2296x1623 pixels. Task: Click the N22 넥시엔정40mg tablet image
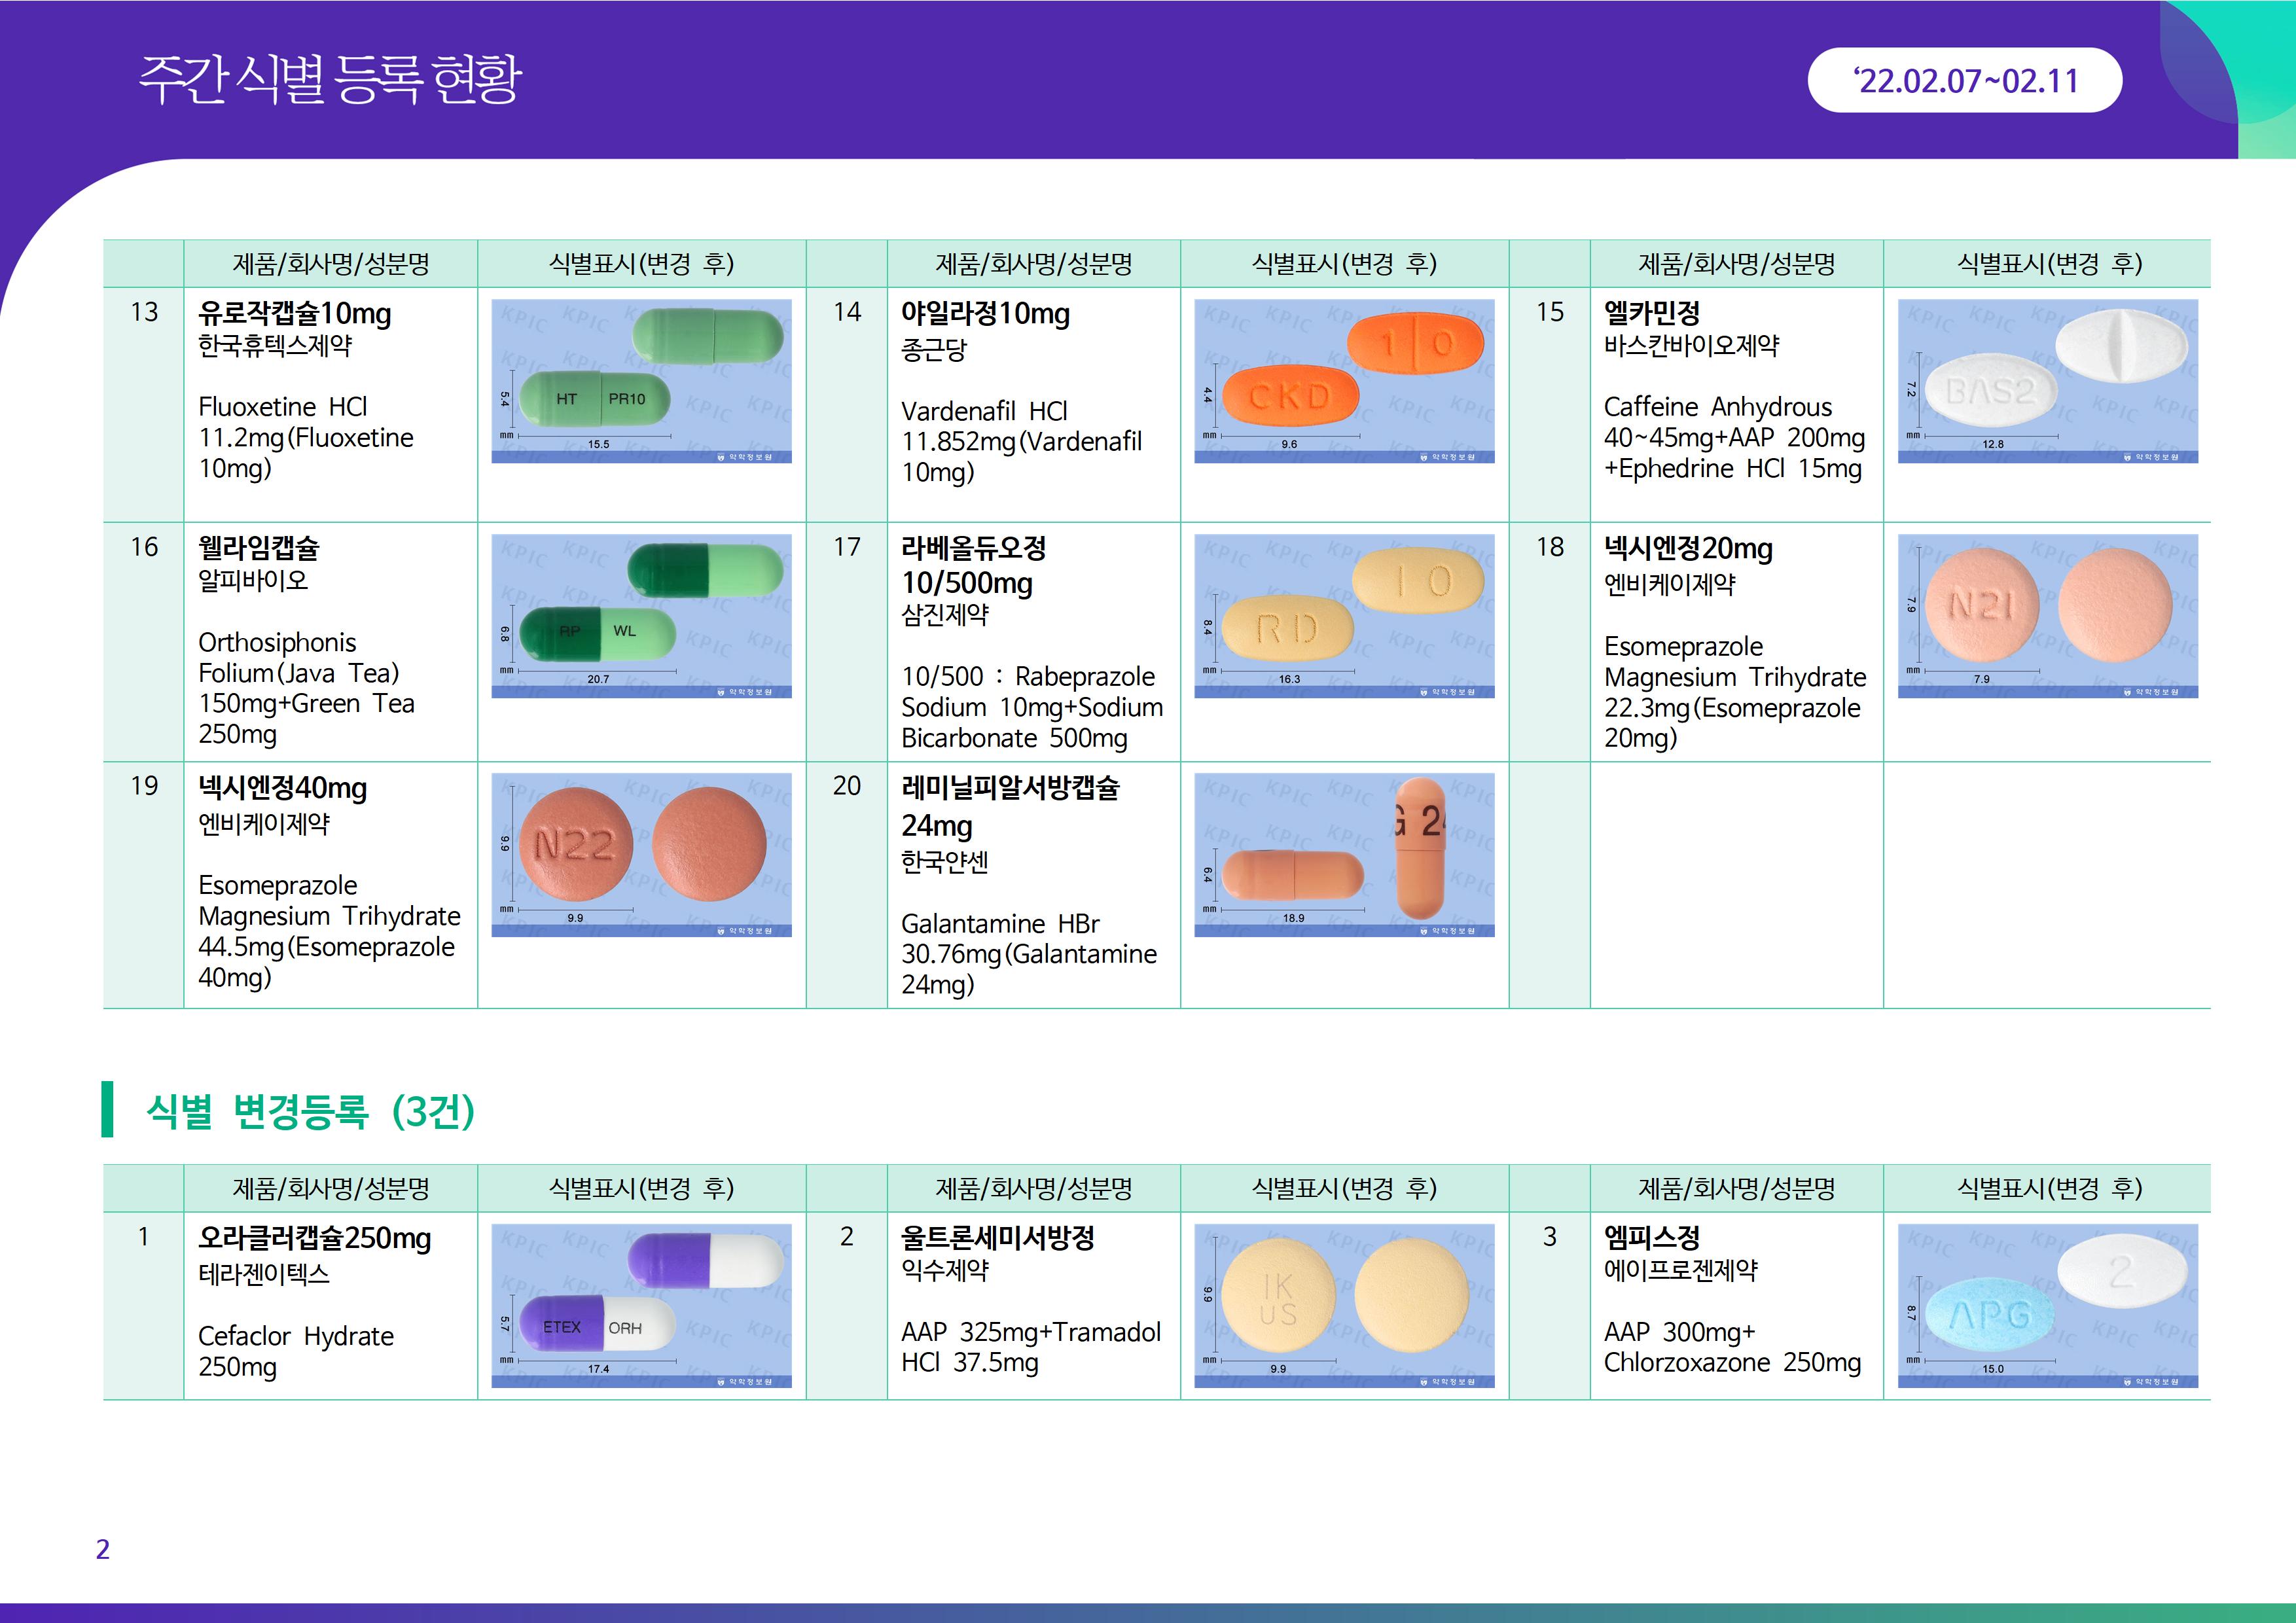click(x=641, y=854)
